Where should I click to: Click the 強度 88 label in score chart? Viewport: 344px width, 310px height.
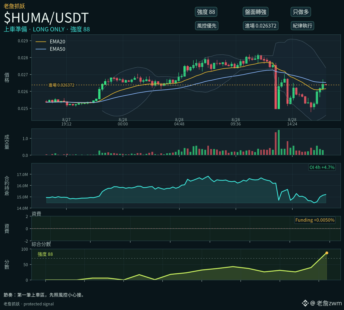click(45, 254)
